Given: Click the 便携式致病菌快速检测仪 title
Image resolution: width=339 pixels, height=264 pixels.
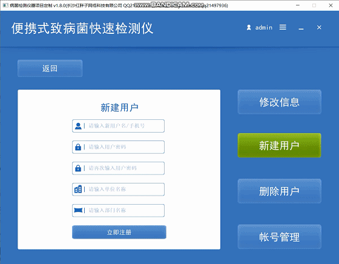Looking at the screenshot, I should click(82, 28).
